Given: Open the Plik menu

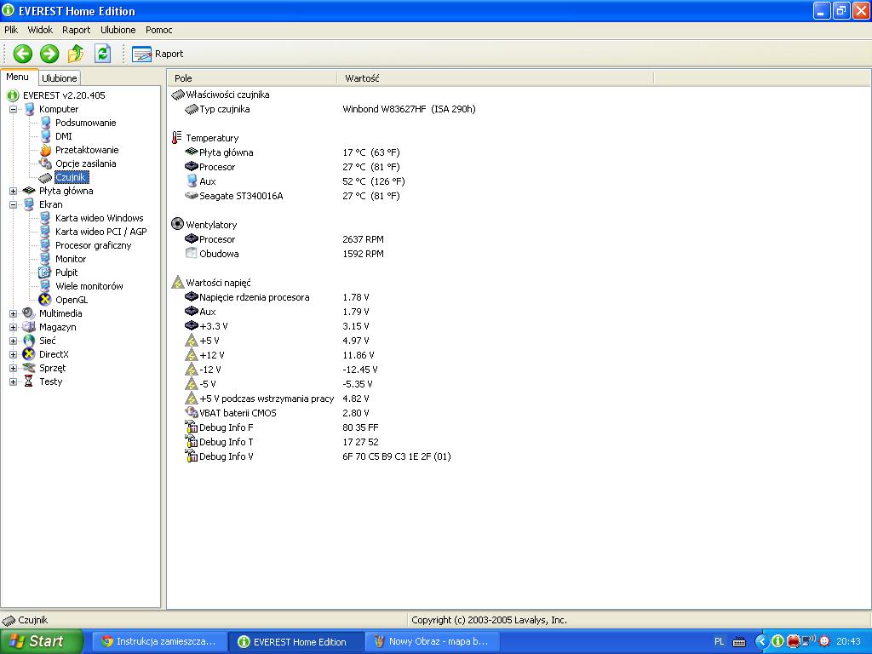Looking at the screenshot, I should tap(11, 30).
